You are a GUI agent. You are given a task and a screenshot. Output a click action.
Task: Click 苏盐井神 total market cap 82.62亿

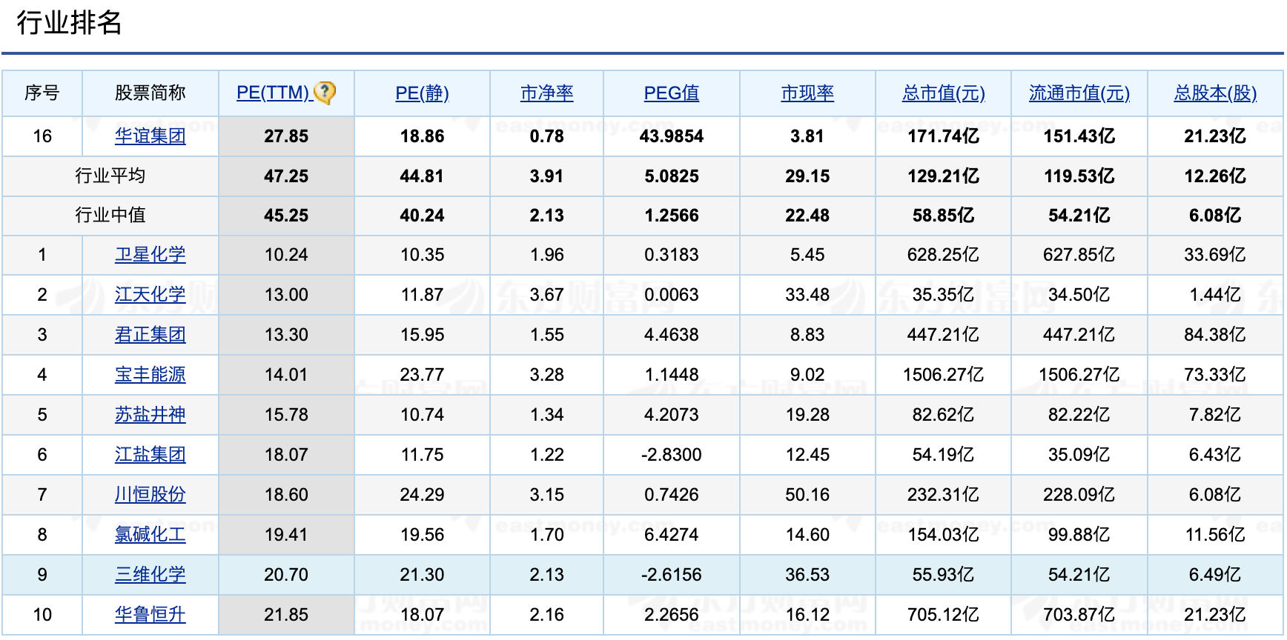point(944,415)
